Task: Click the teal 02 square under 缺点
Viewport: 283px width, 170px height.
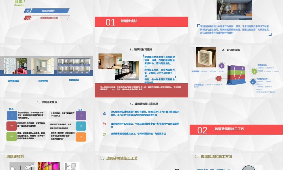Action: pyautogui.click(x=81, y=126)
